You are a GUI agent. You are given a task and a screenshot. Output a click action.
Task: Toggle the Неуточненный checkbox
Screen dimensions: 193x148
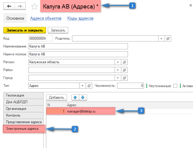(175, 86)
